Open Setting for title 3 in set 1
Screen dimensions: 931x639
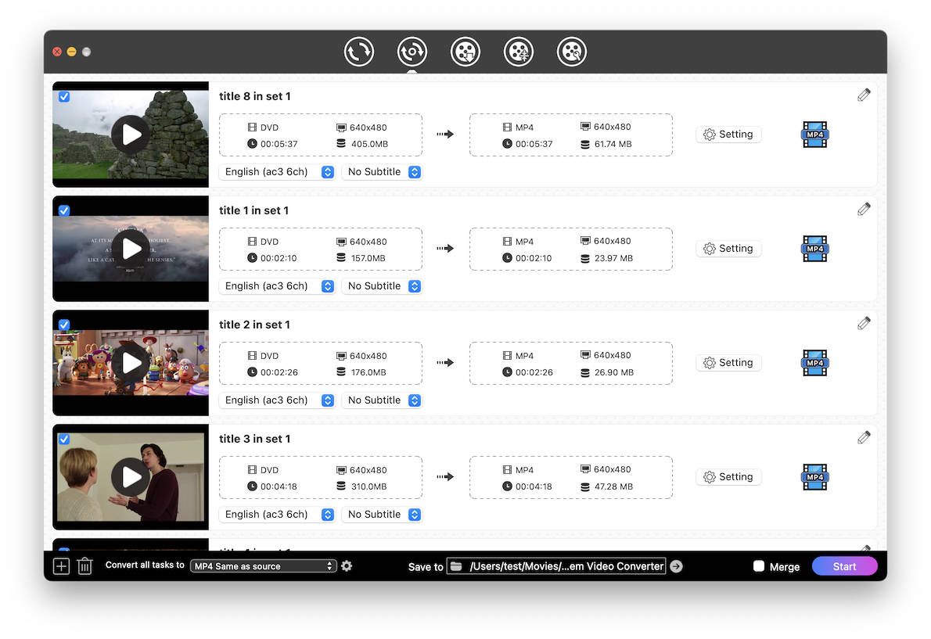[728, 477]
